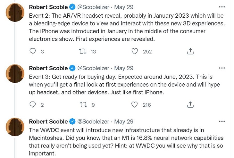Image resolution: width=234 pixels, height=158 pixels.
Task: Click May 29 date on Event 2 tweet
Action: point(124,7)
